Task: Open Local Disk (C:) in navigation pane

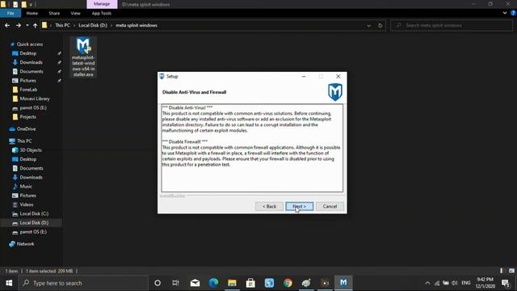Action: click(x=34, y=213)
